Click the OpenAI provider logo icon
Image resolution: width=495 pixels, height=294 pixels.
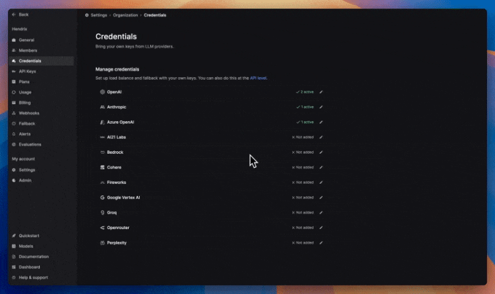pyautogui.click(x=102, y=92)
